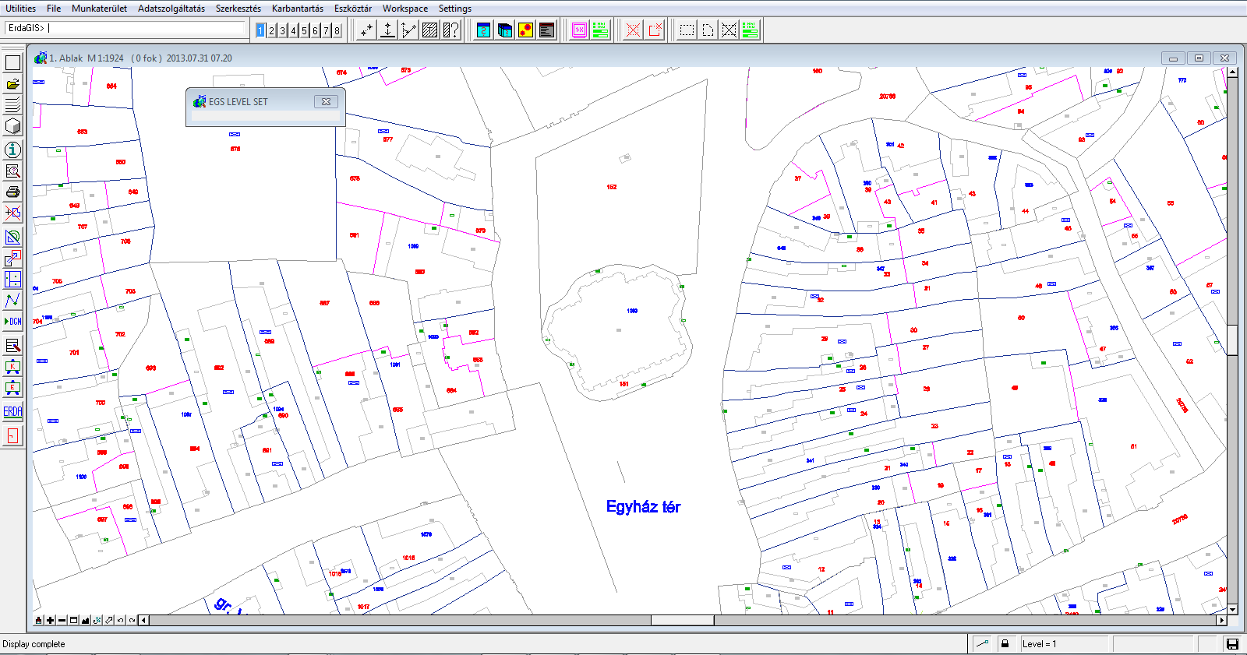Click the red cross with blue square icon
Screen dimensions: 1247x655
coord(12,213)
